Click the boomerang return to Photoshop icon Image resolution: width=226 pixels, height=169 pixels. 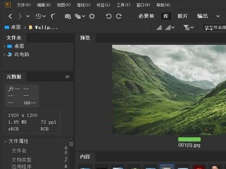pyautogui.click(x=53, y=16)
